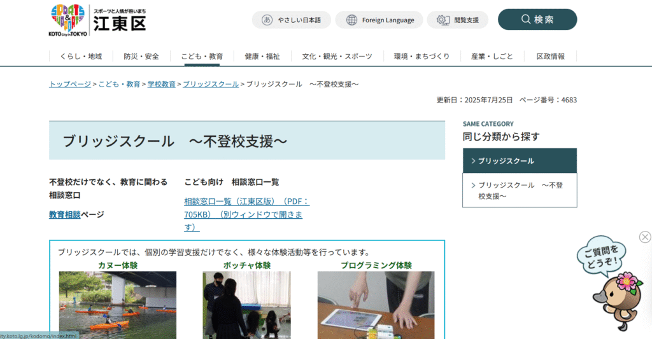652x339 pixels.
Task: Select 区政情報 in the navigation bar
Action: coord(550,57)
